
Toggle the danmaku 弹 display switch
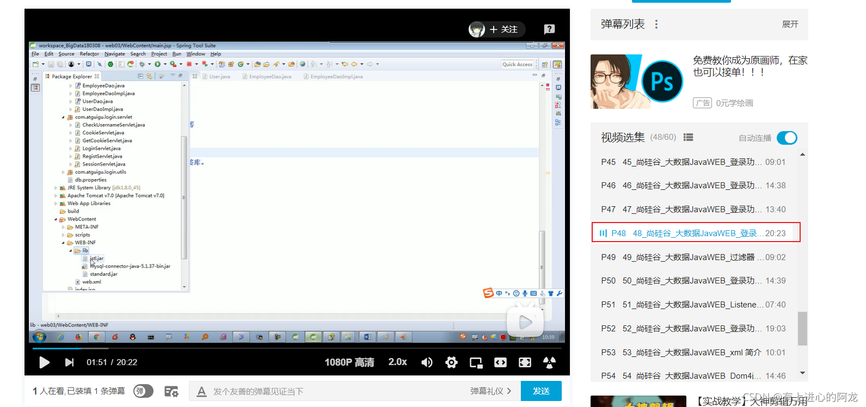tap(143, 391)
